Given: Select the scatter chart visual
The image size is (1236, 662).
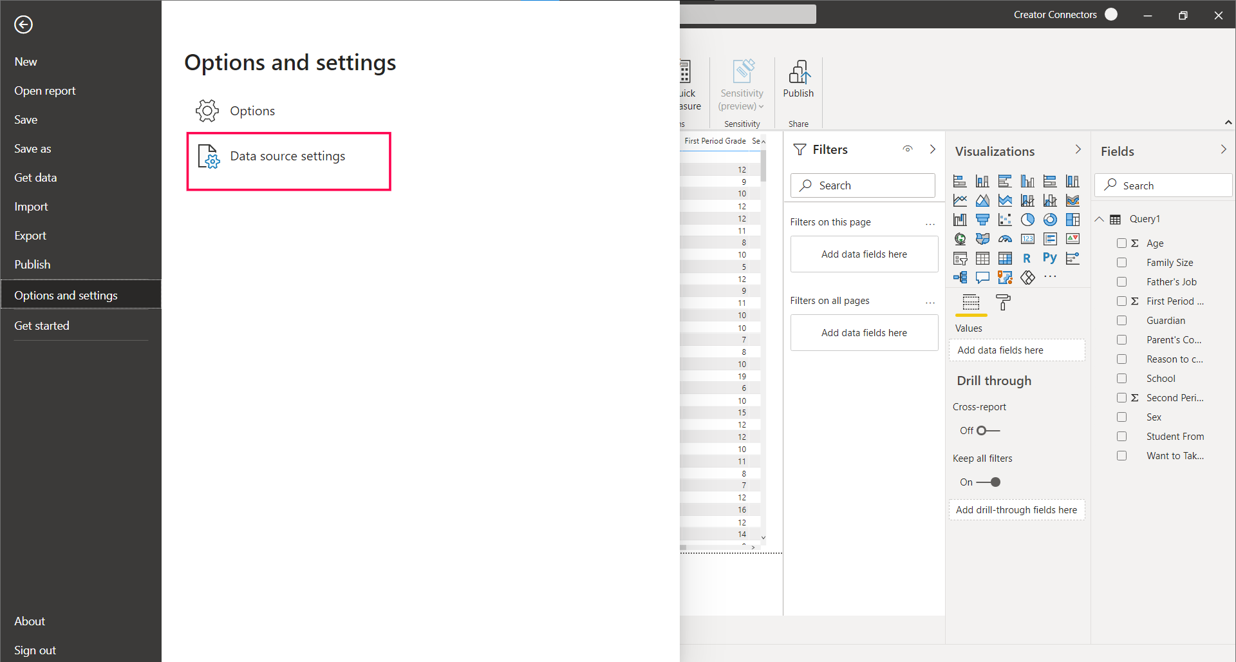Looking at the screenshot, I should 1005,220.
